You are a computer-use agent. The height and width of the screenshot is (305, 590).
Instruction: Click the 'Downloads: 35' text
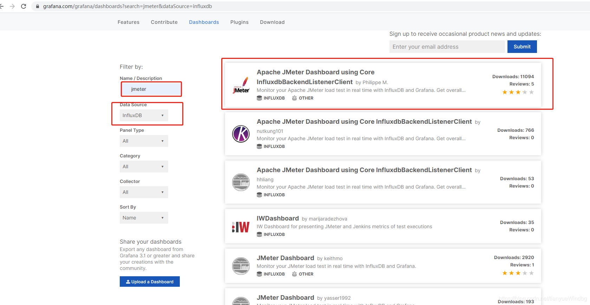pyautogui.click(x=517, y=222)
